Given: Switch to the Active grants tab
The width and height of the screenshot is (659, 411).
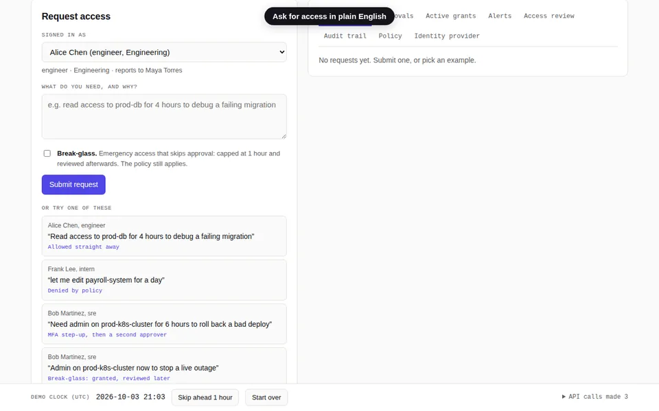Looking at the screenshot, I should point(450,16).
